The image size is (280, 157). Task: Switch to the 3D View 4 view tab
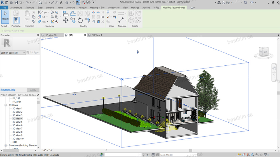(97, 35)
